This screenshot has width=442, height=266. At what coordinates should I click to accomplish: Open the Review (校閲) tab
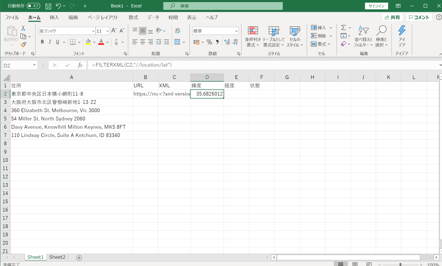[x=173, y=17]
